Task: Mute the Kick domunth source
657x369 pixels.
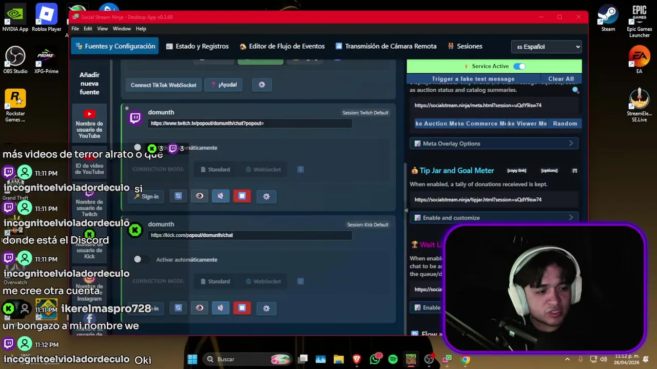Action: pos(220,307)
